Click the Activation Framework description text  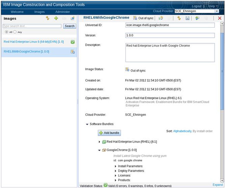coord(167,104)
